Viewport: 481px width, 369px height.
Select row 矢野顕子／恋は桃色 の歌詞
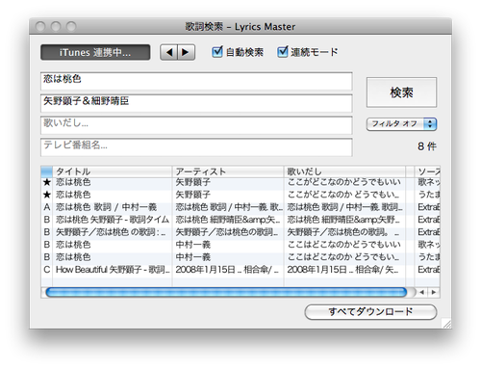tap(240, 232)
